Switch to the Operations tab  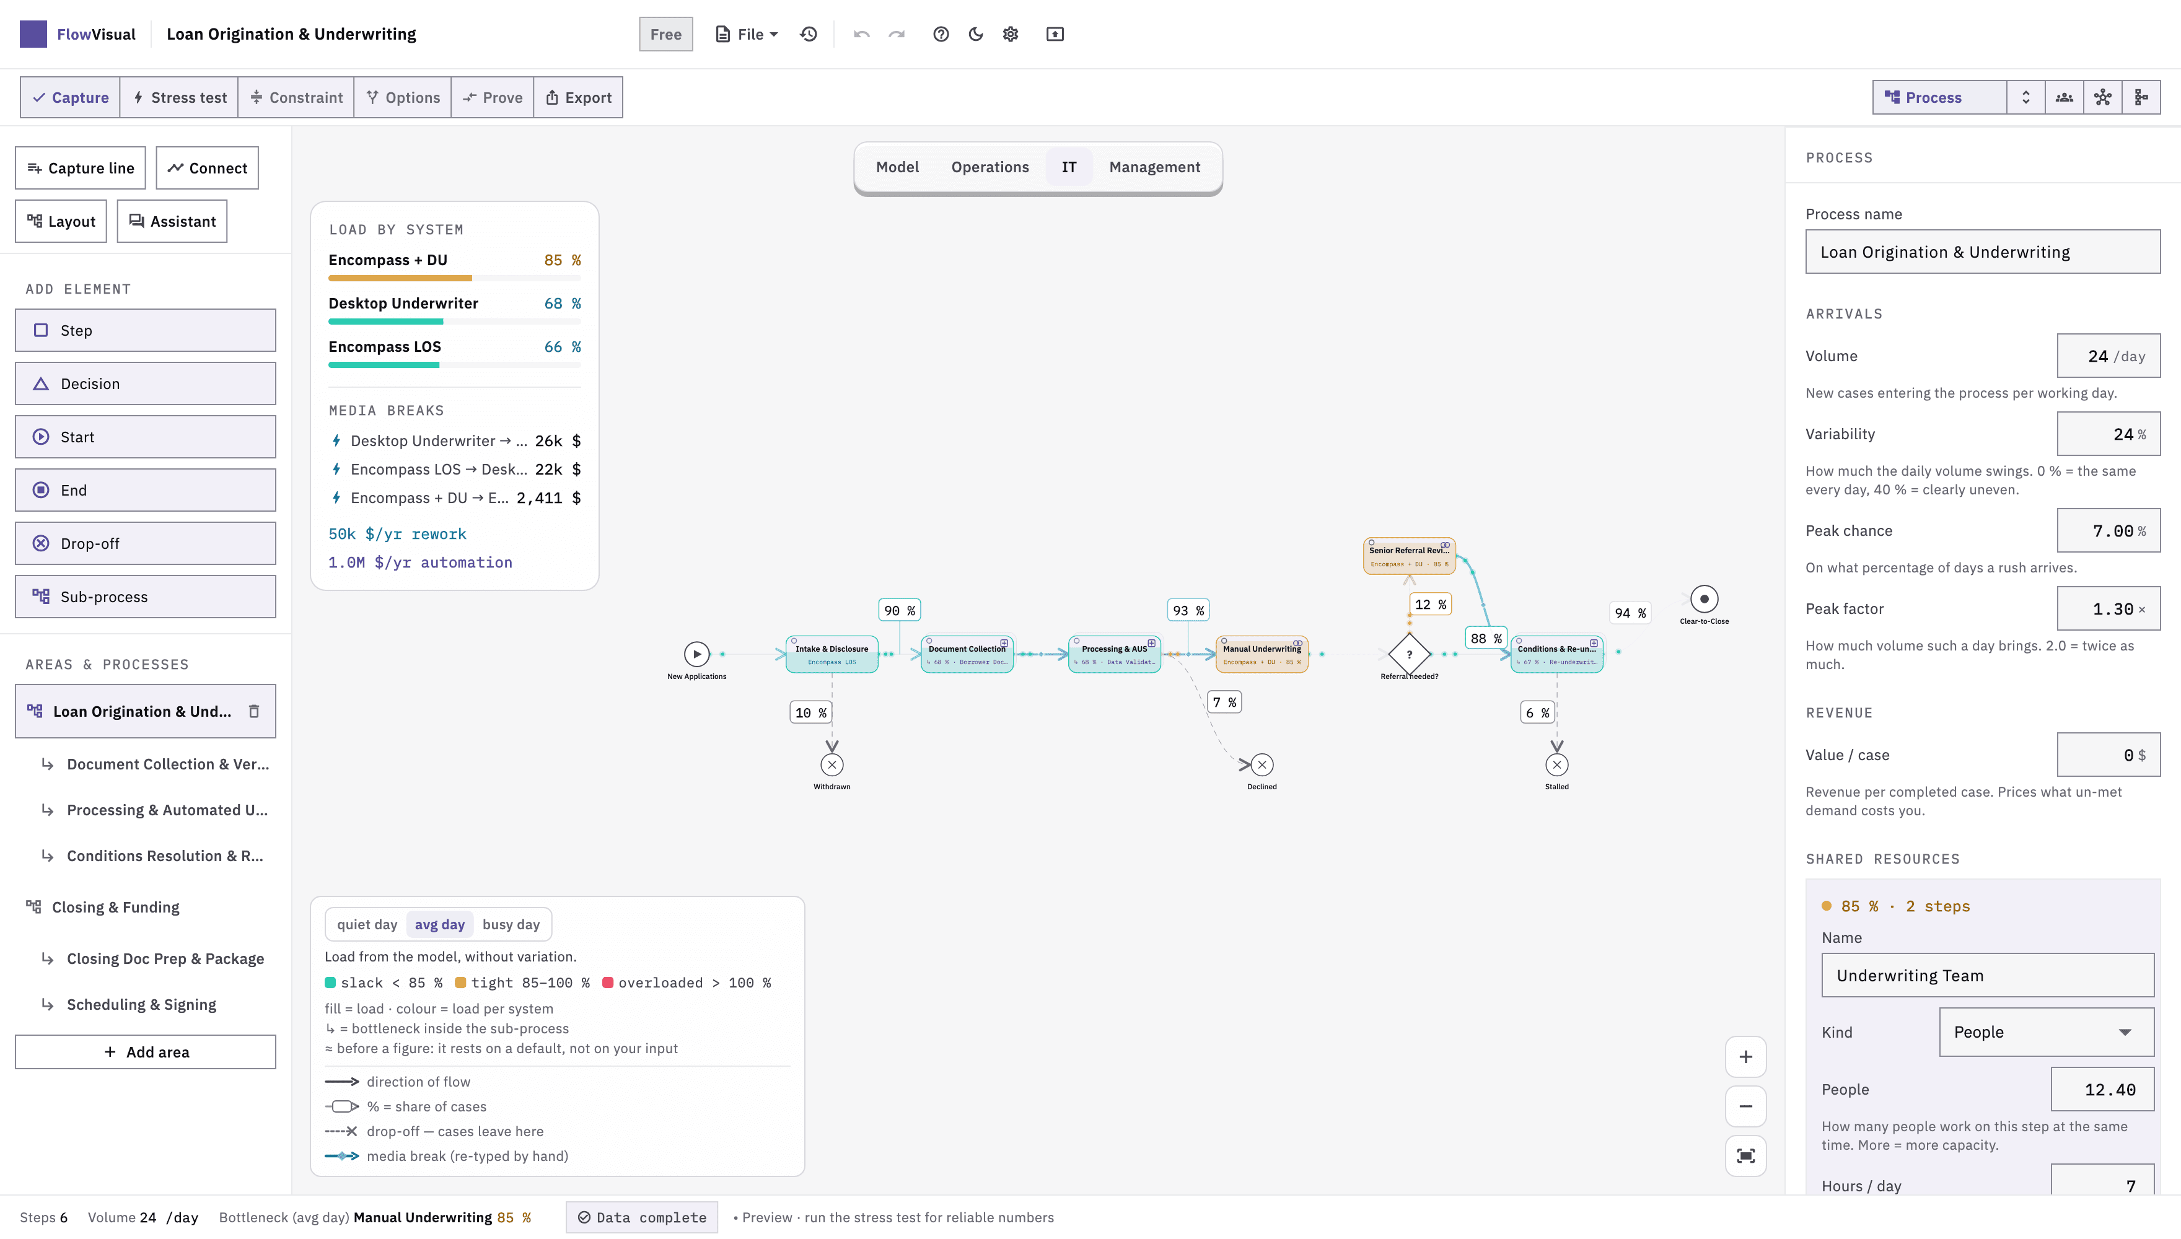click(990, 167)
